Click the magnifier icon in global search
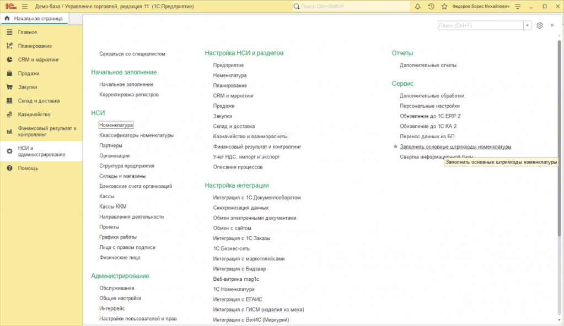Viewport: 564px width, 326px height. [x=297, y=7]
